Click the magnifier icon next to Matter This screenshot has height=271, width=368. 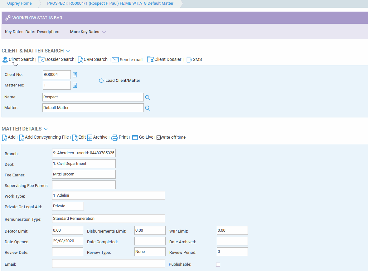[148, 108]
